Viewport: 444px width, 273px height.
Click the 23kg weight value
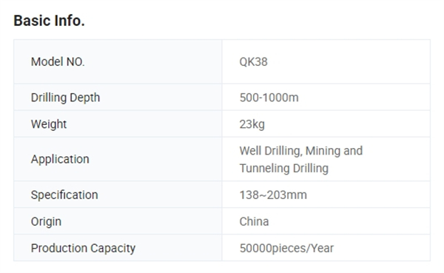252,124
